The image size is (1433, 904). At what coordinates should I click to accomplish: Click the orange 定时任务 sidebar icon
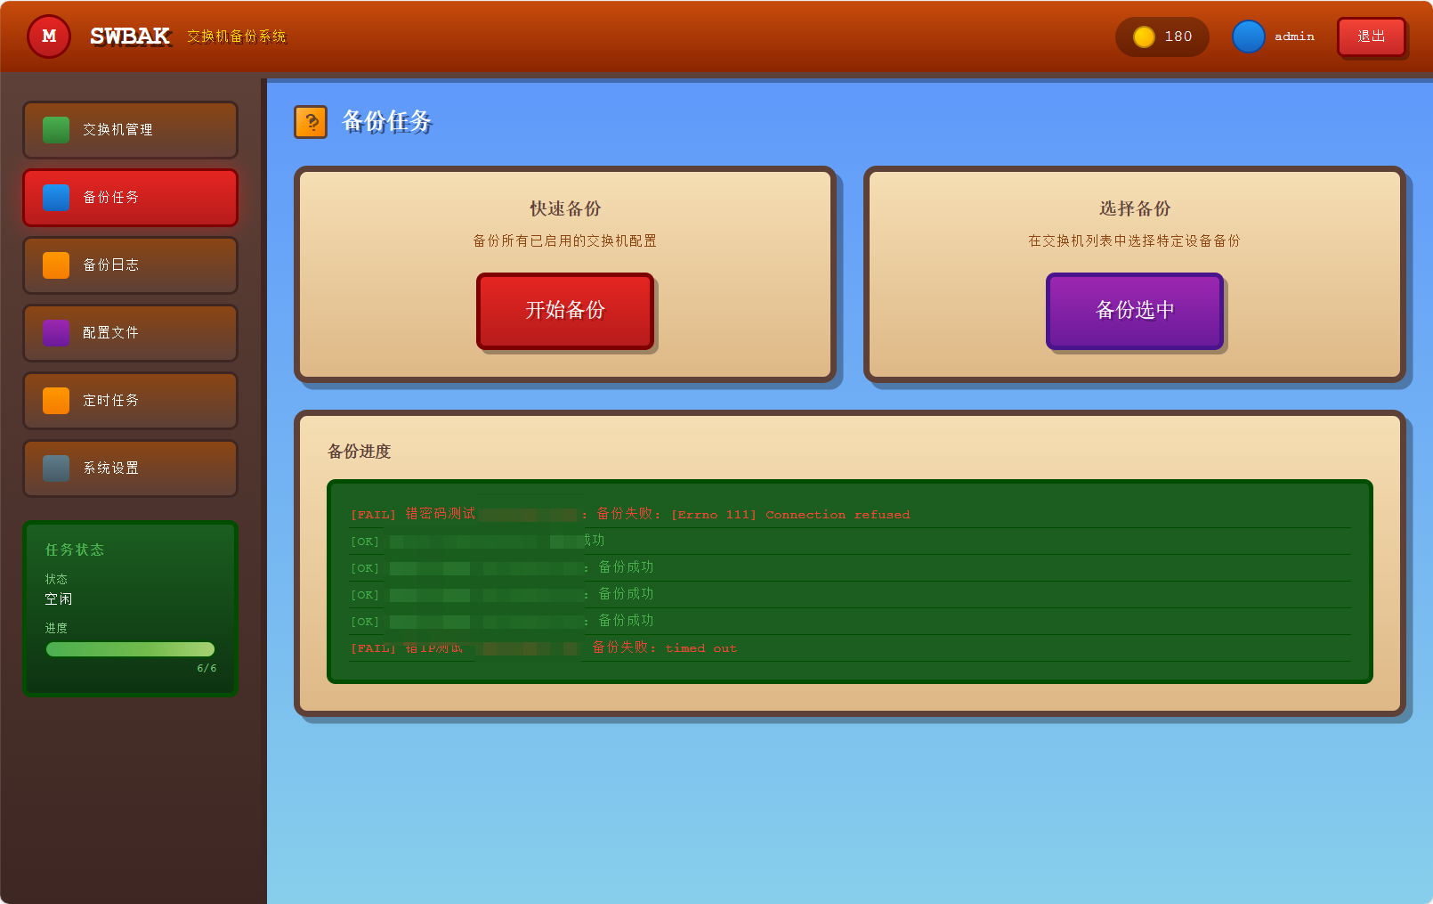(x=56, y=401)
